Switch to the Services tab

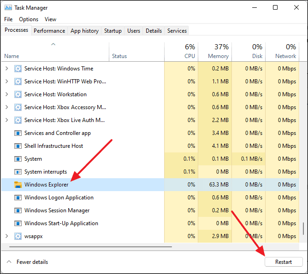(177, 31)
